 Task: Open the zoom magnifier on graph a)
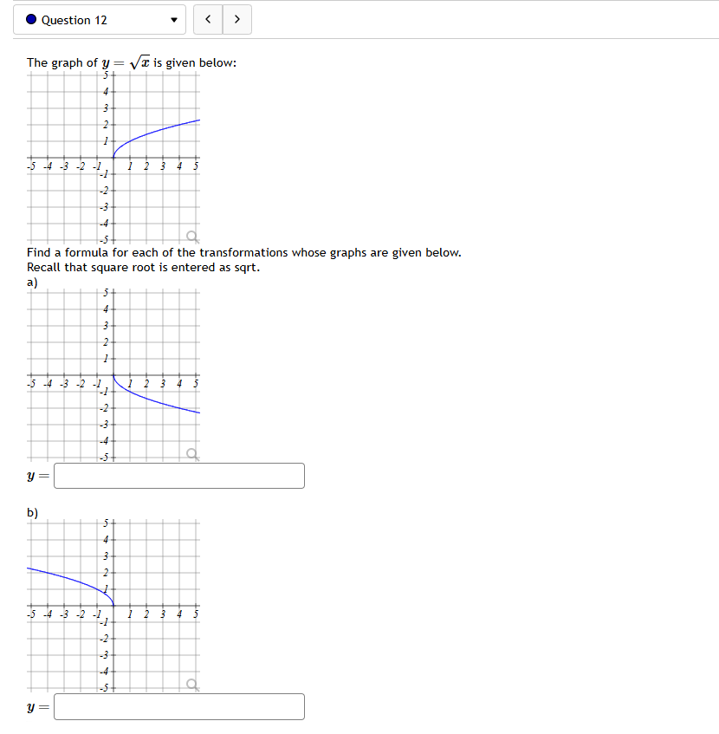pos(191,452)
